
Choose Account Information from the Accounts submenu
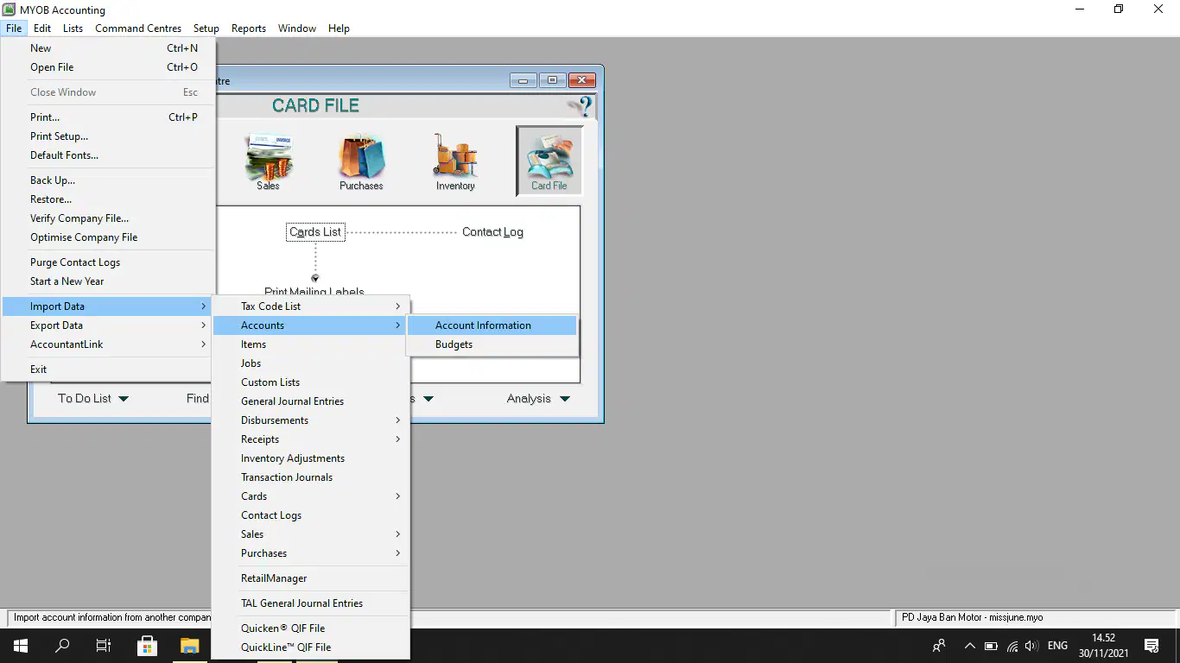[x=492, y=325]
